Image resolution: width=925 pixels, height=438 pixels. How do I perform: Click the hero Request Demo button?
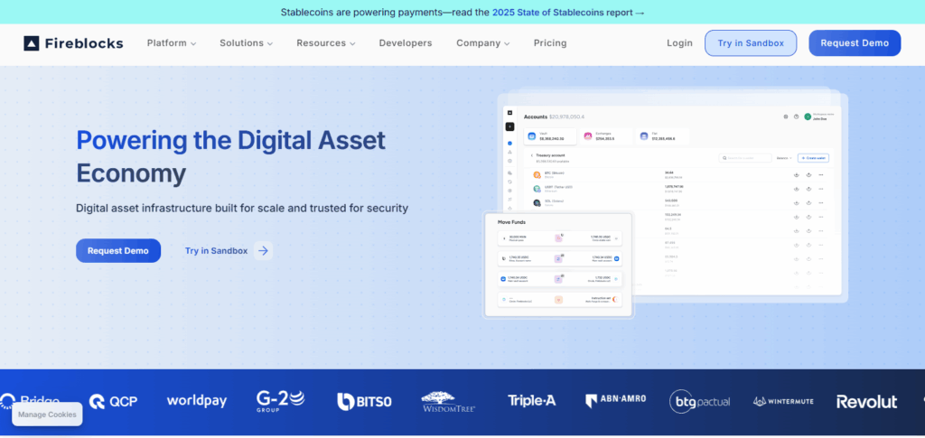click(118, 250)
